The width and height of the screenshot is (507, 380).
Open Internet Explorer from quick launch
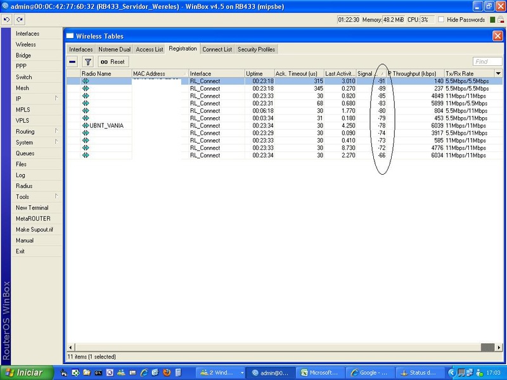144,372
